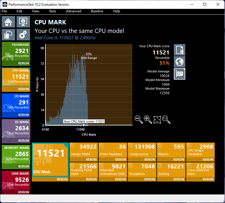Click the score marker dot on chart axis
This screenshot has height=203, width=225.
click(84, 125)
